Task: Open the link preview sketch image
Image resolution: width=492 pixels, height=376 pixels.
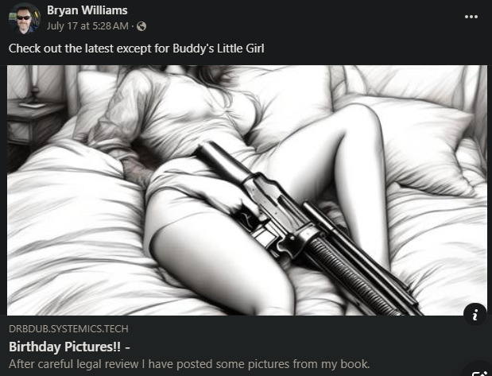Action: pos(247,190)
